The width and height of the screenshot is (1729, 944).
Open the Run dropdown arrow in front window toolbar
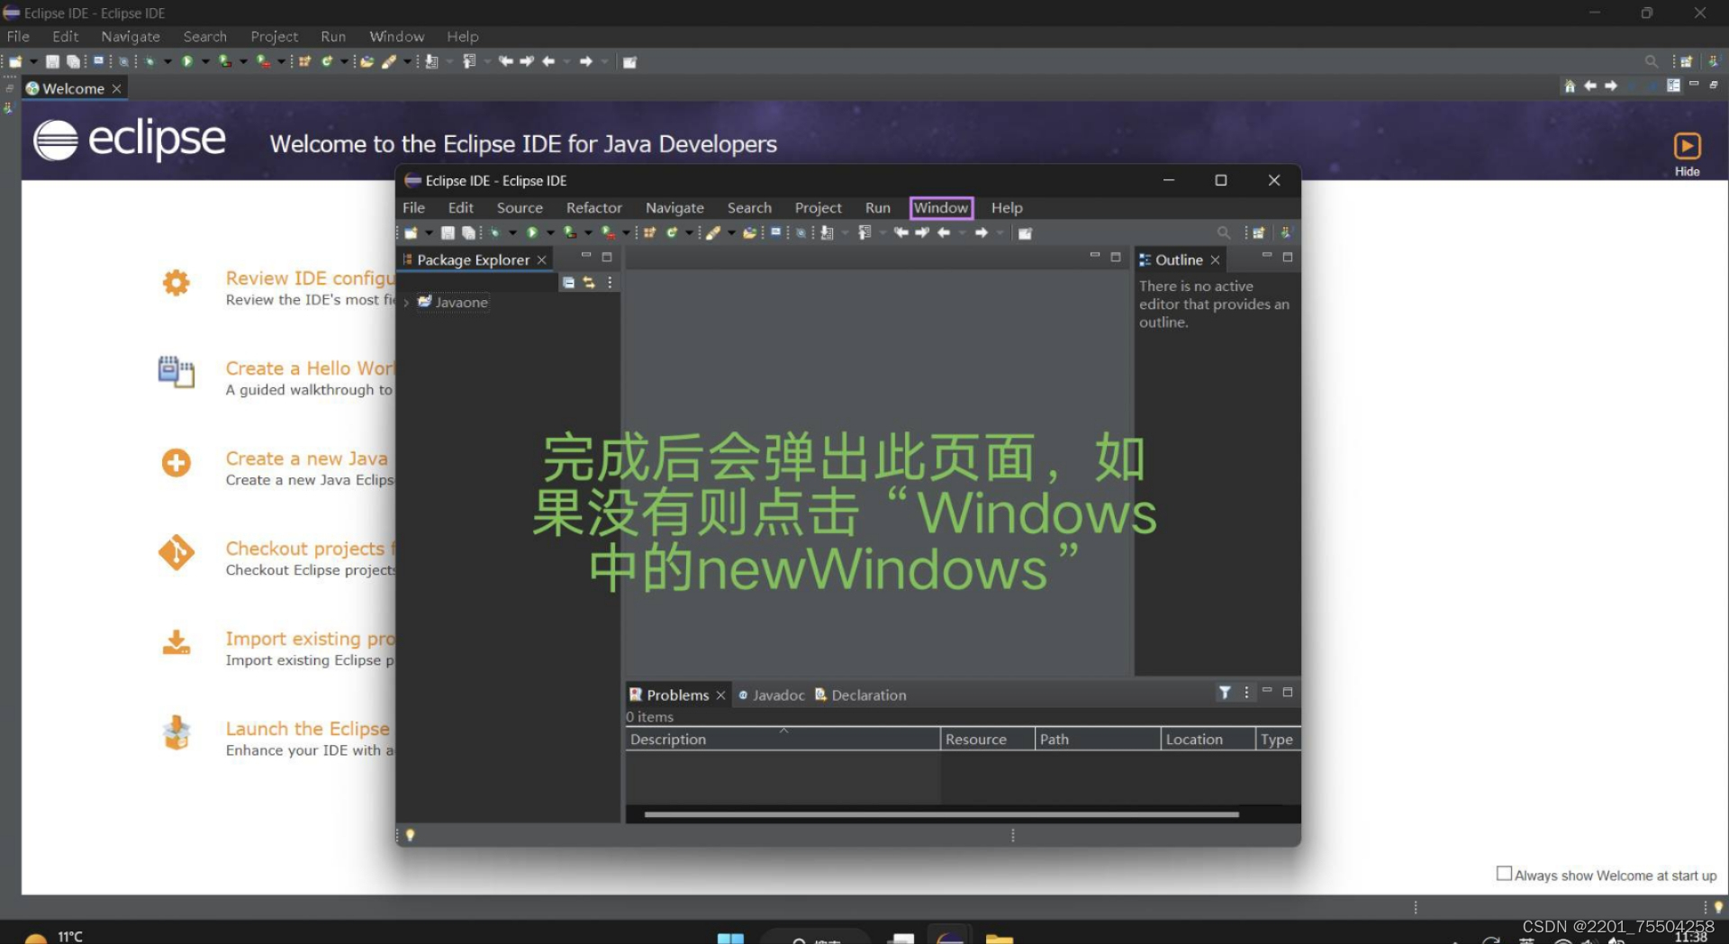pos(549,233)
